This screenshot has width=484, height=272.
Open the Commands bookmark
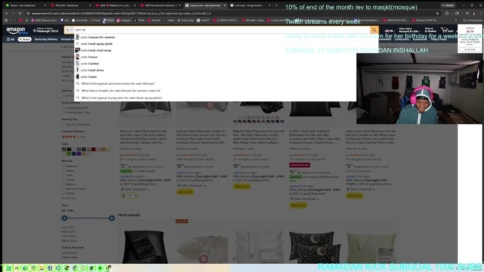[80, 20]
